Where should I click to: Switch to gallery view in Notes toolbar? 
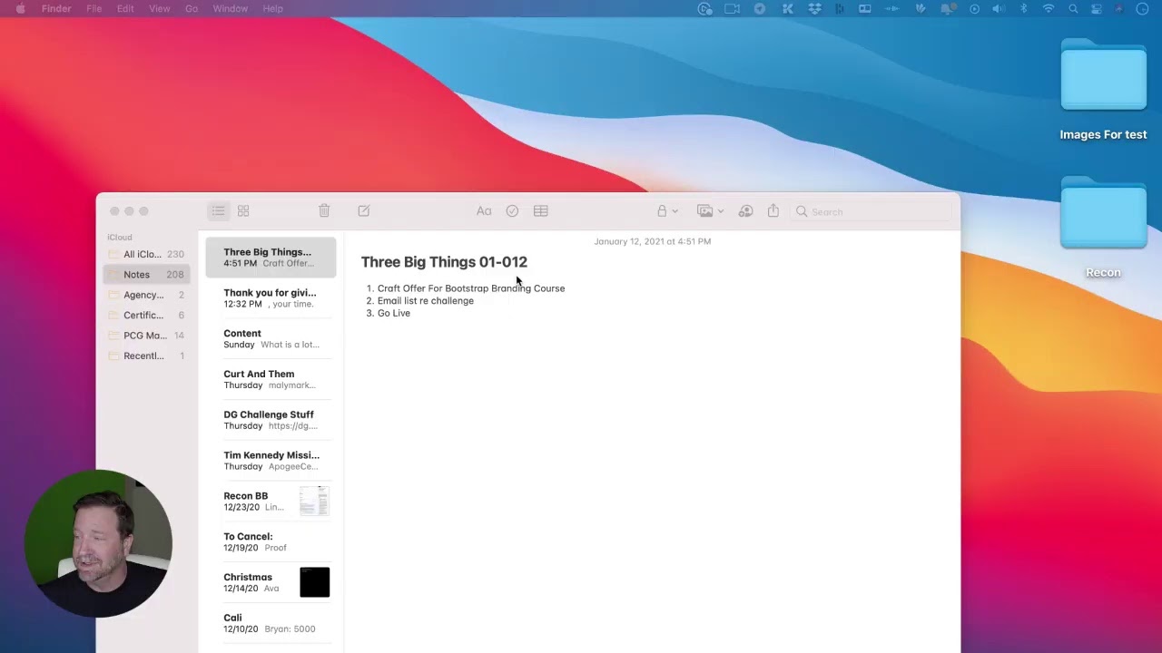243,211
